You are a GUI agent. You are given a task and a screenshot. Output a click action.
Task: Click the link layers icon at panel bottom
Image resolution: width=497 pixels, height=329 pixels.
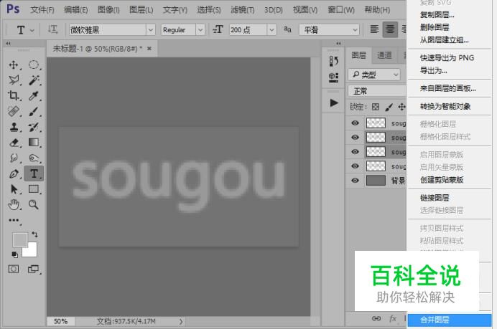click(x=376, y=318)
